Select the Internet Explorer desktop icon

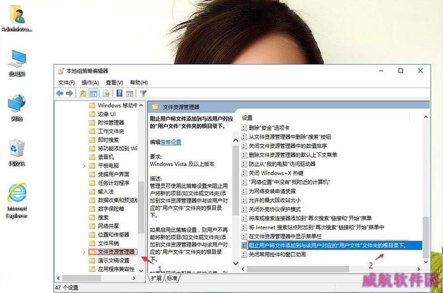tap(17, 201)
